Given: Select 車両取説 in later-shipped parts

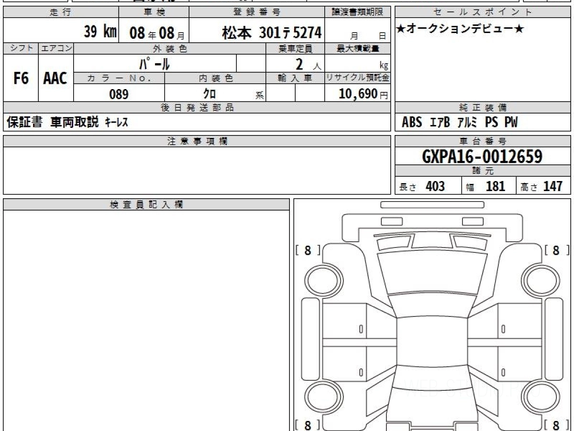Looking at the screenshot, I should 75,123.
